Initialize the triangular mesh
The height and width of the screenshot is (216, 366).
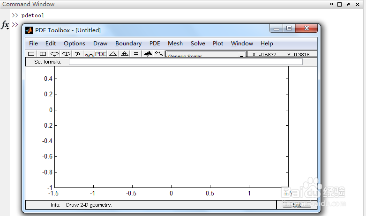[113, 54]
